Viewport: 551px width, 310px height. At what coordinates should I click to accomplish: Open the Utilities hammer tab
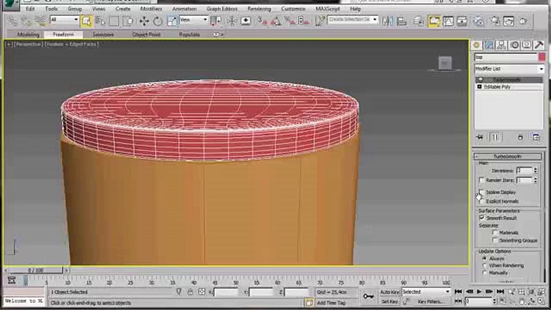(539, 45)
